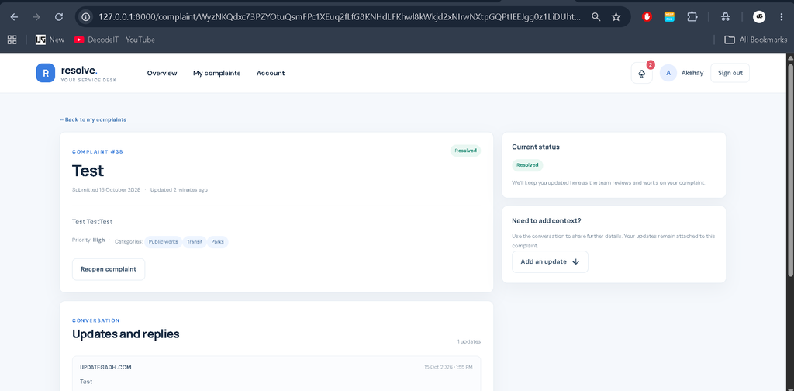Open the zoom magnifier in address bar
This screenshot has height=391, width=794.
click(596, 17)
